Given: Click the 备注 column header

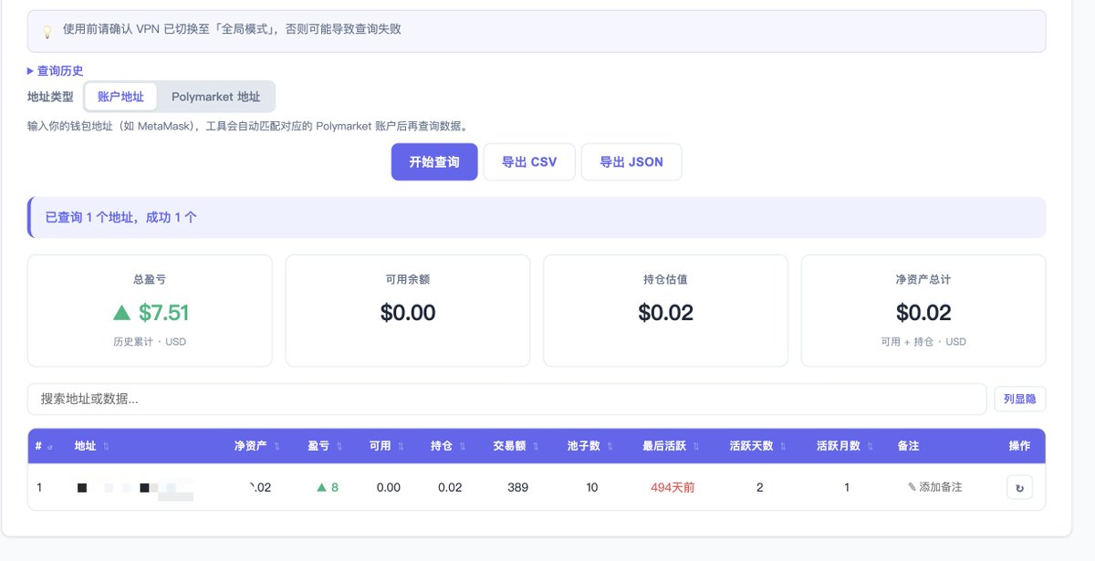Looking at the screenshot, I should click(x=908, y=446).
